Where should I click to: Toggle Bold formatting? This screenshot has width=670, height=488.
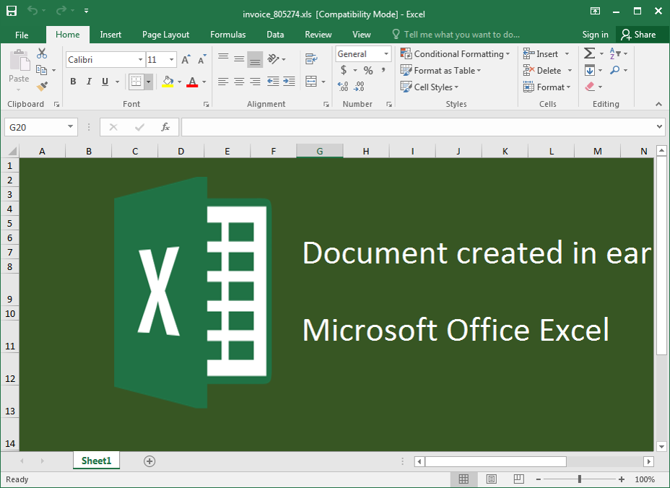[x=73, y=82]
